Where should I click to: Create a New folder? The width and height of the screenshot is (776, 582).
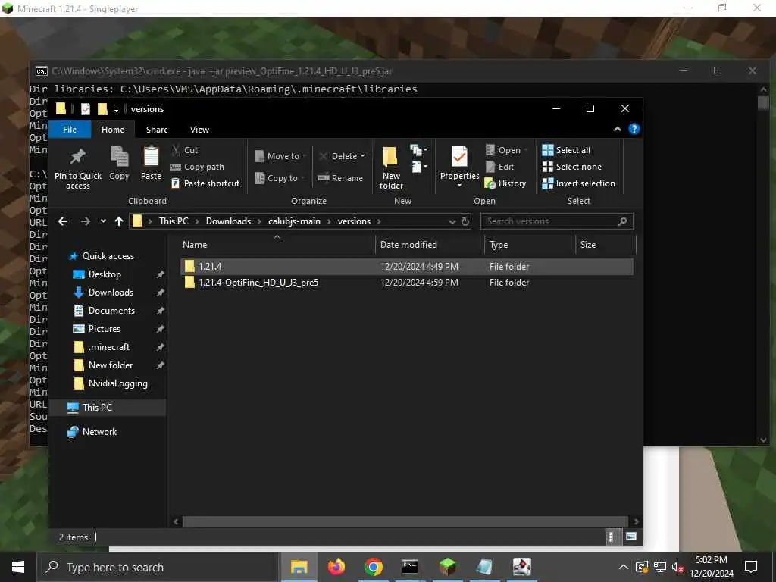[x=391, y=168]
